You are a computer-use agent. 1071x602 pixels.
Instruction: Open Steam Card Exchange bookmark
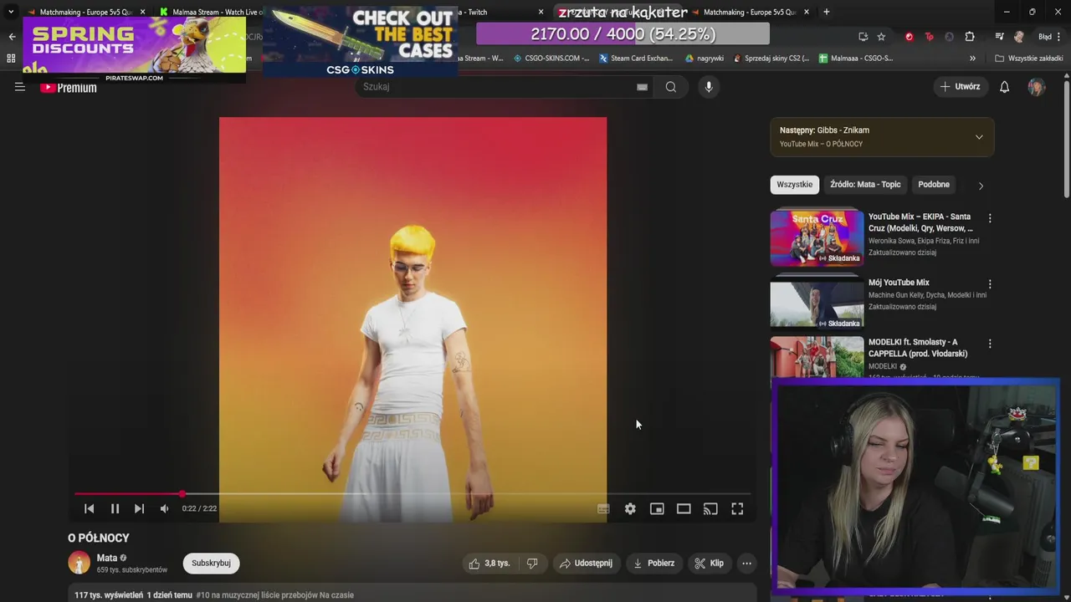click(635, 59)
